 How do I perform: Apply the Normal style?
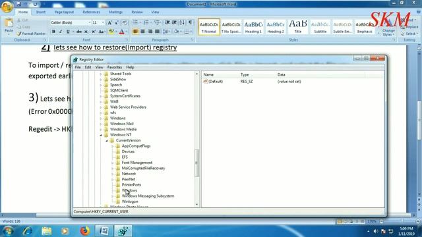tap(209, 27)
